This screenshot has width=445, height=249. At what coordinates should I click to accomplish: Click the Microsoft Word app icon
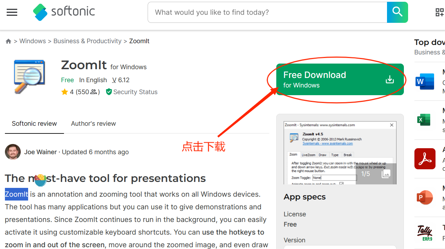pyautogui.click(x=425, y=81)
